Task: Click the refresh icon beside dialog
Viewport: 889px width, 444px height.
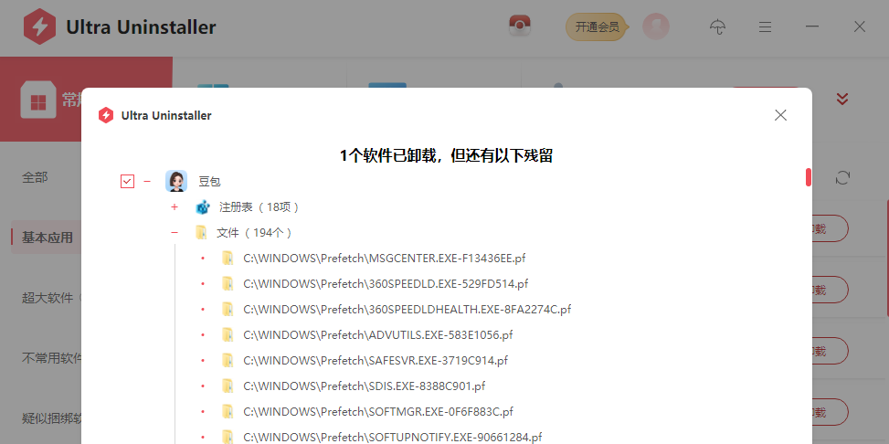Action: 842,178
